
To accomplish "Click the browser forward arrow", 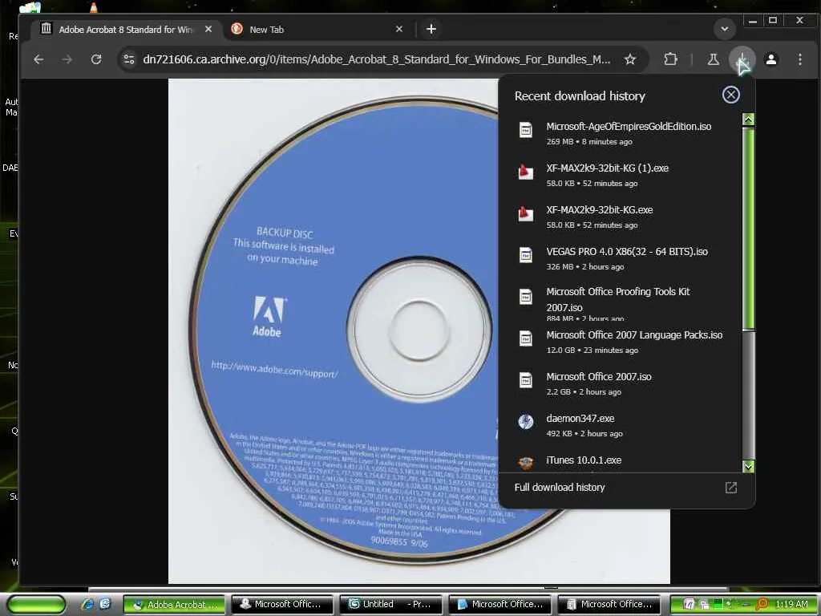I will coord(67,59).
